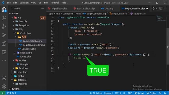Show errors and warnings count in status bar
Image resolution: width=169 pixels, height=95 pixels.
(x=11, y=93)
